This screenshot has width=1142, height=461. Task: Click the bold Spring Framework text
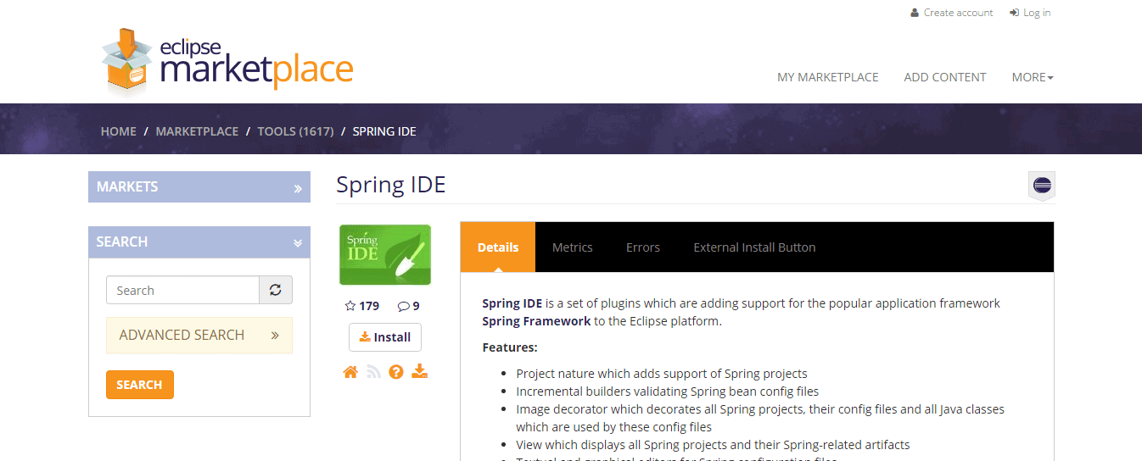(536, 321)
